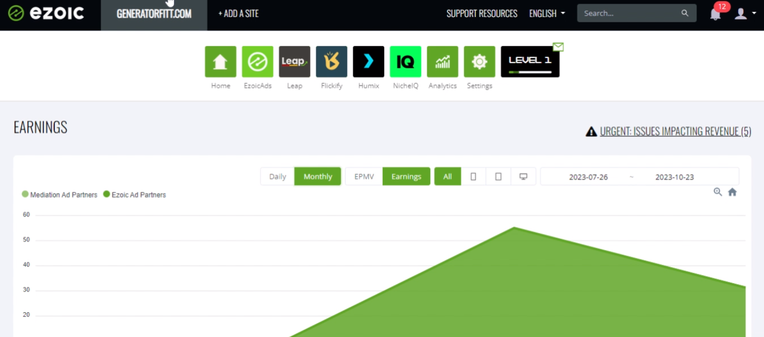The image size is (764, 337).
Task: Click the Ezoic logo
Action: click(x=46, y=13)
